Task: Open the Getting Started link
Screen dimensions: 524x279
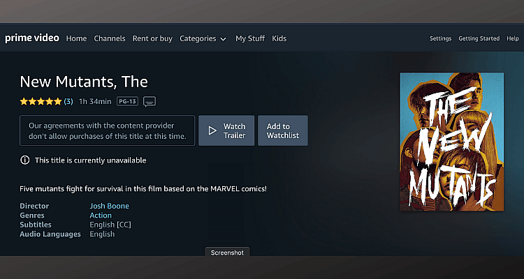Action: point(479,39)
